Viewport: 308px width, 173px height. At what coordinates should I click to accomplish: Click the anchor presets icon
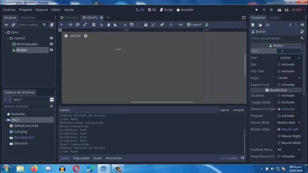tap(206, 25)
